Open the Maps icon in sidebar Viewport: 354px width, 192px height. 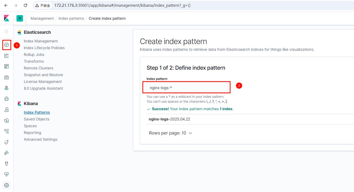pyautogui.click(x=6, y=88)
